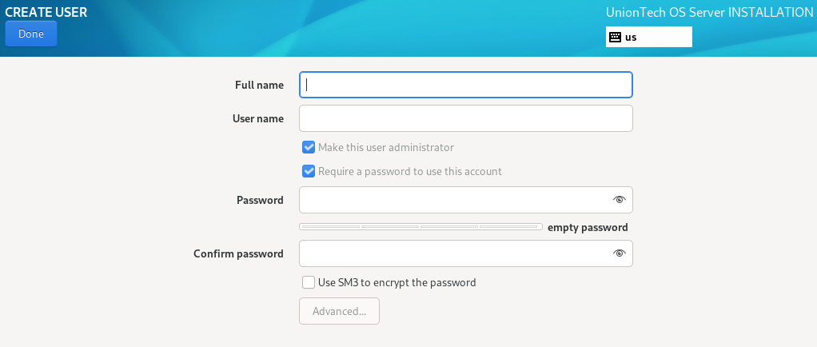Select the Password text box
Screen dimensions: 817x347
click(x=466, y=200)
